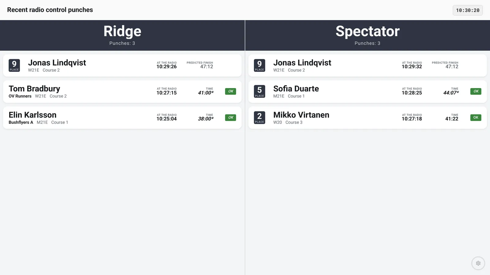The width and height of the screenshot is (490, 275).
Task: Click Mikko Virtanen's 2 place badge
Action: tap(259, 118)
